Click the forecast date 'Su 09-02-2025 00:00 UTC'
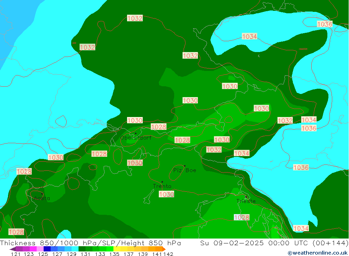This screenshot has height=256, width=349. [254, 243]
